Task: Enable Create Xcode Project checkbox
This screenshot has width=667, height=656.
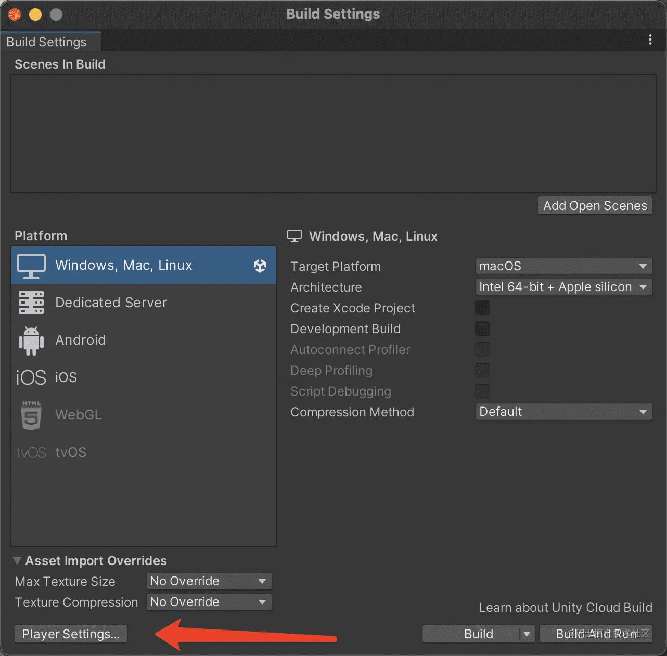Action: pyautogui.click(x=482, y=308)
